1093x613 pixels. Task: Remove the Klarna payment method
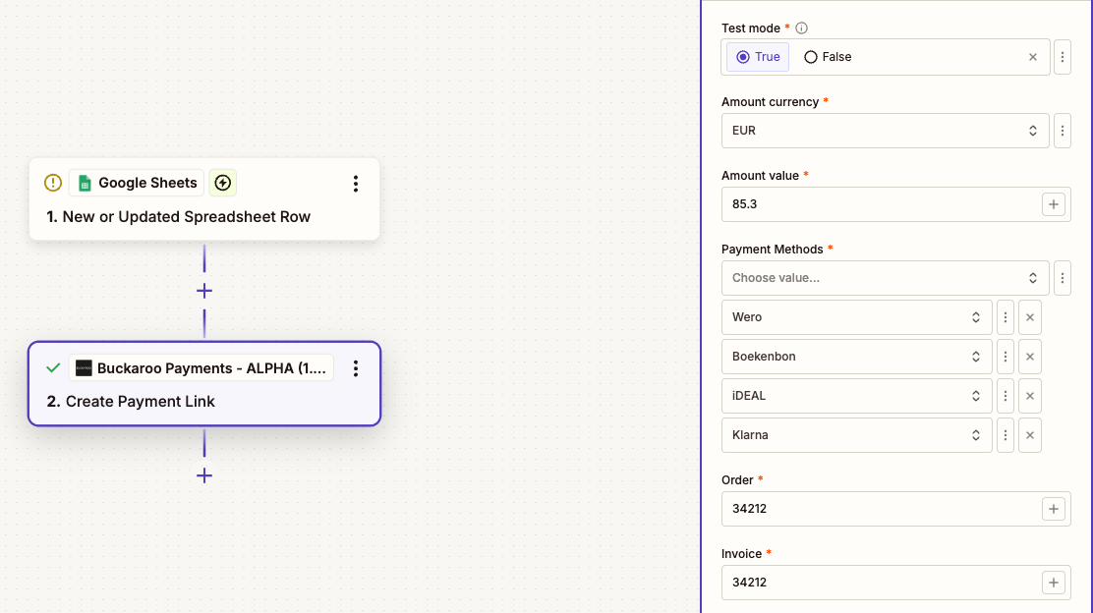click(x=1029, y=435)
